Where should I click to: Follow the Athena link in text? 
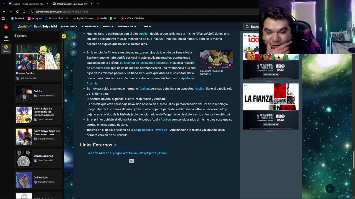point(95,68)
